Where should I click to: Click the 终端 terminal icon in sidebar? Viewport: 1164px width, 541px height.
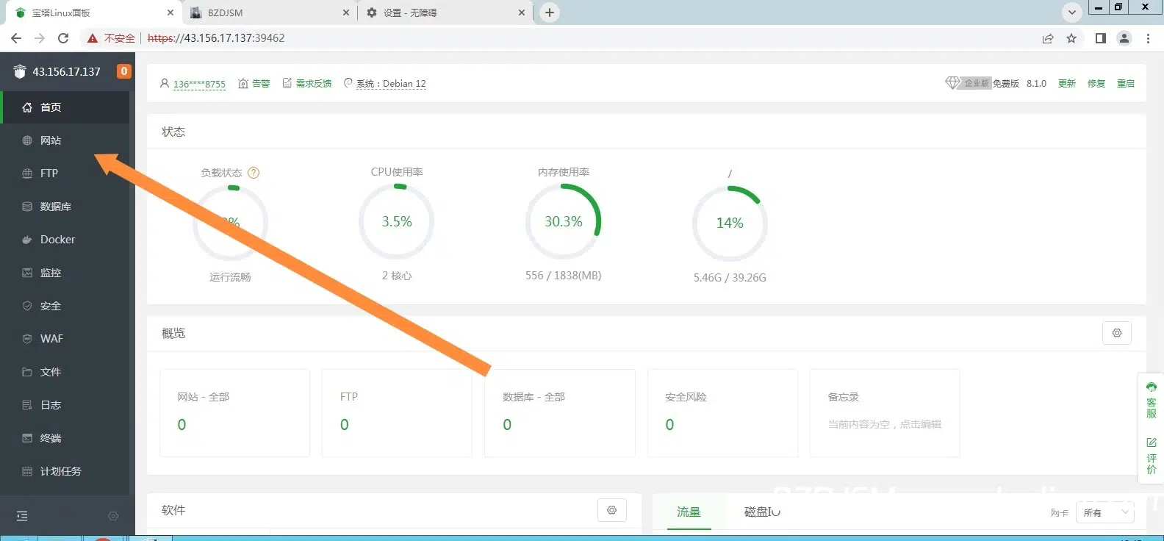pyautogui.click(x=27, y=438)
